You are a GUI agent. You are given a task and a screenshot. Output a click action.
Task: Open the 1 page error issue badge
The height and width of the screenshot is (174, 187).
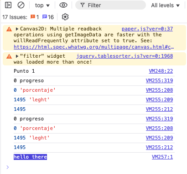click(35, 17)
